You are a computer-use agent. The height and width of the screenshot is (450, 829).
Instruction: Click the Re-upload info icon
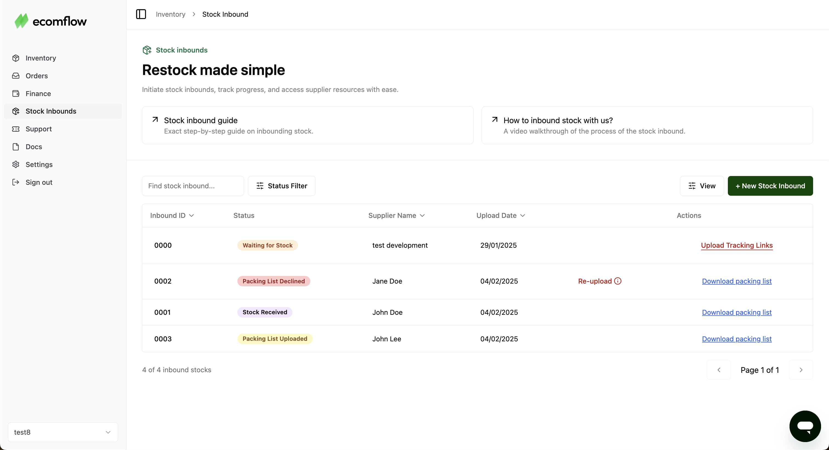[x=618, y=281]
